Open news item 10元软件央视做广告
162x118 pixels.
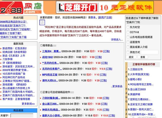click(14, 74)
